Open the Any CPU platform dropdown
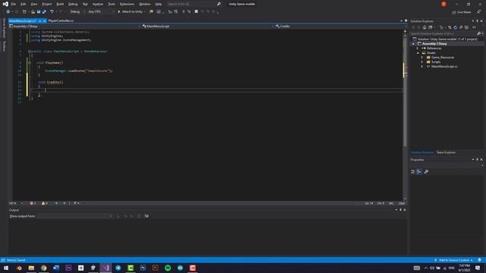This screenshot has height=273, width=486. (101, 12)
